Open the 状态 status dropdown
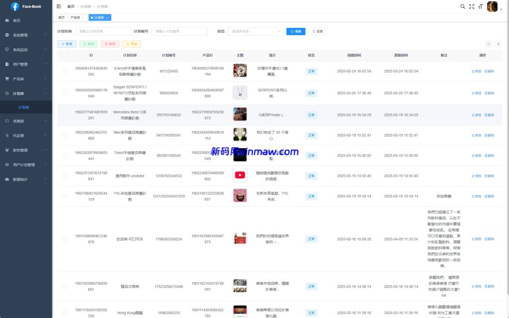This screenshot has height=318, width=509. [x=255, y=31]
